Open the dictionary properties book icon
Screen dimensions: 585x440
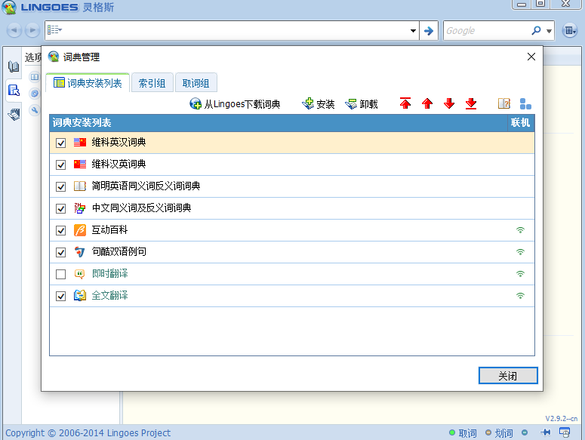coord(504,103)
